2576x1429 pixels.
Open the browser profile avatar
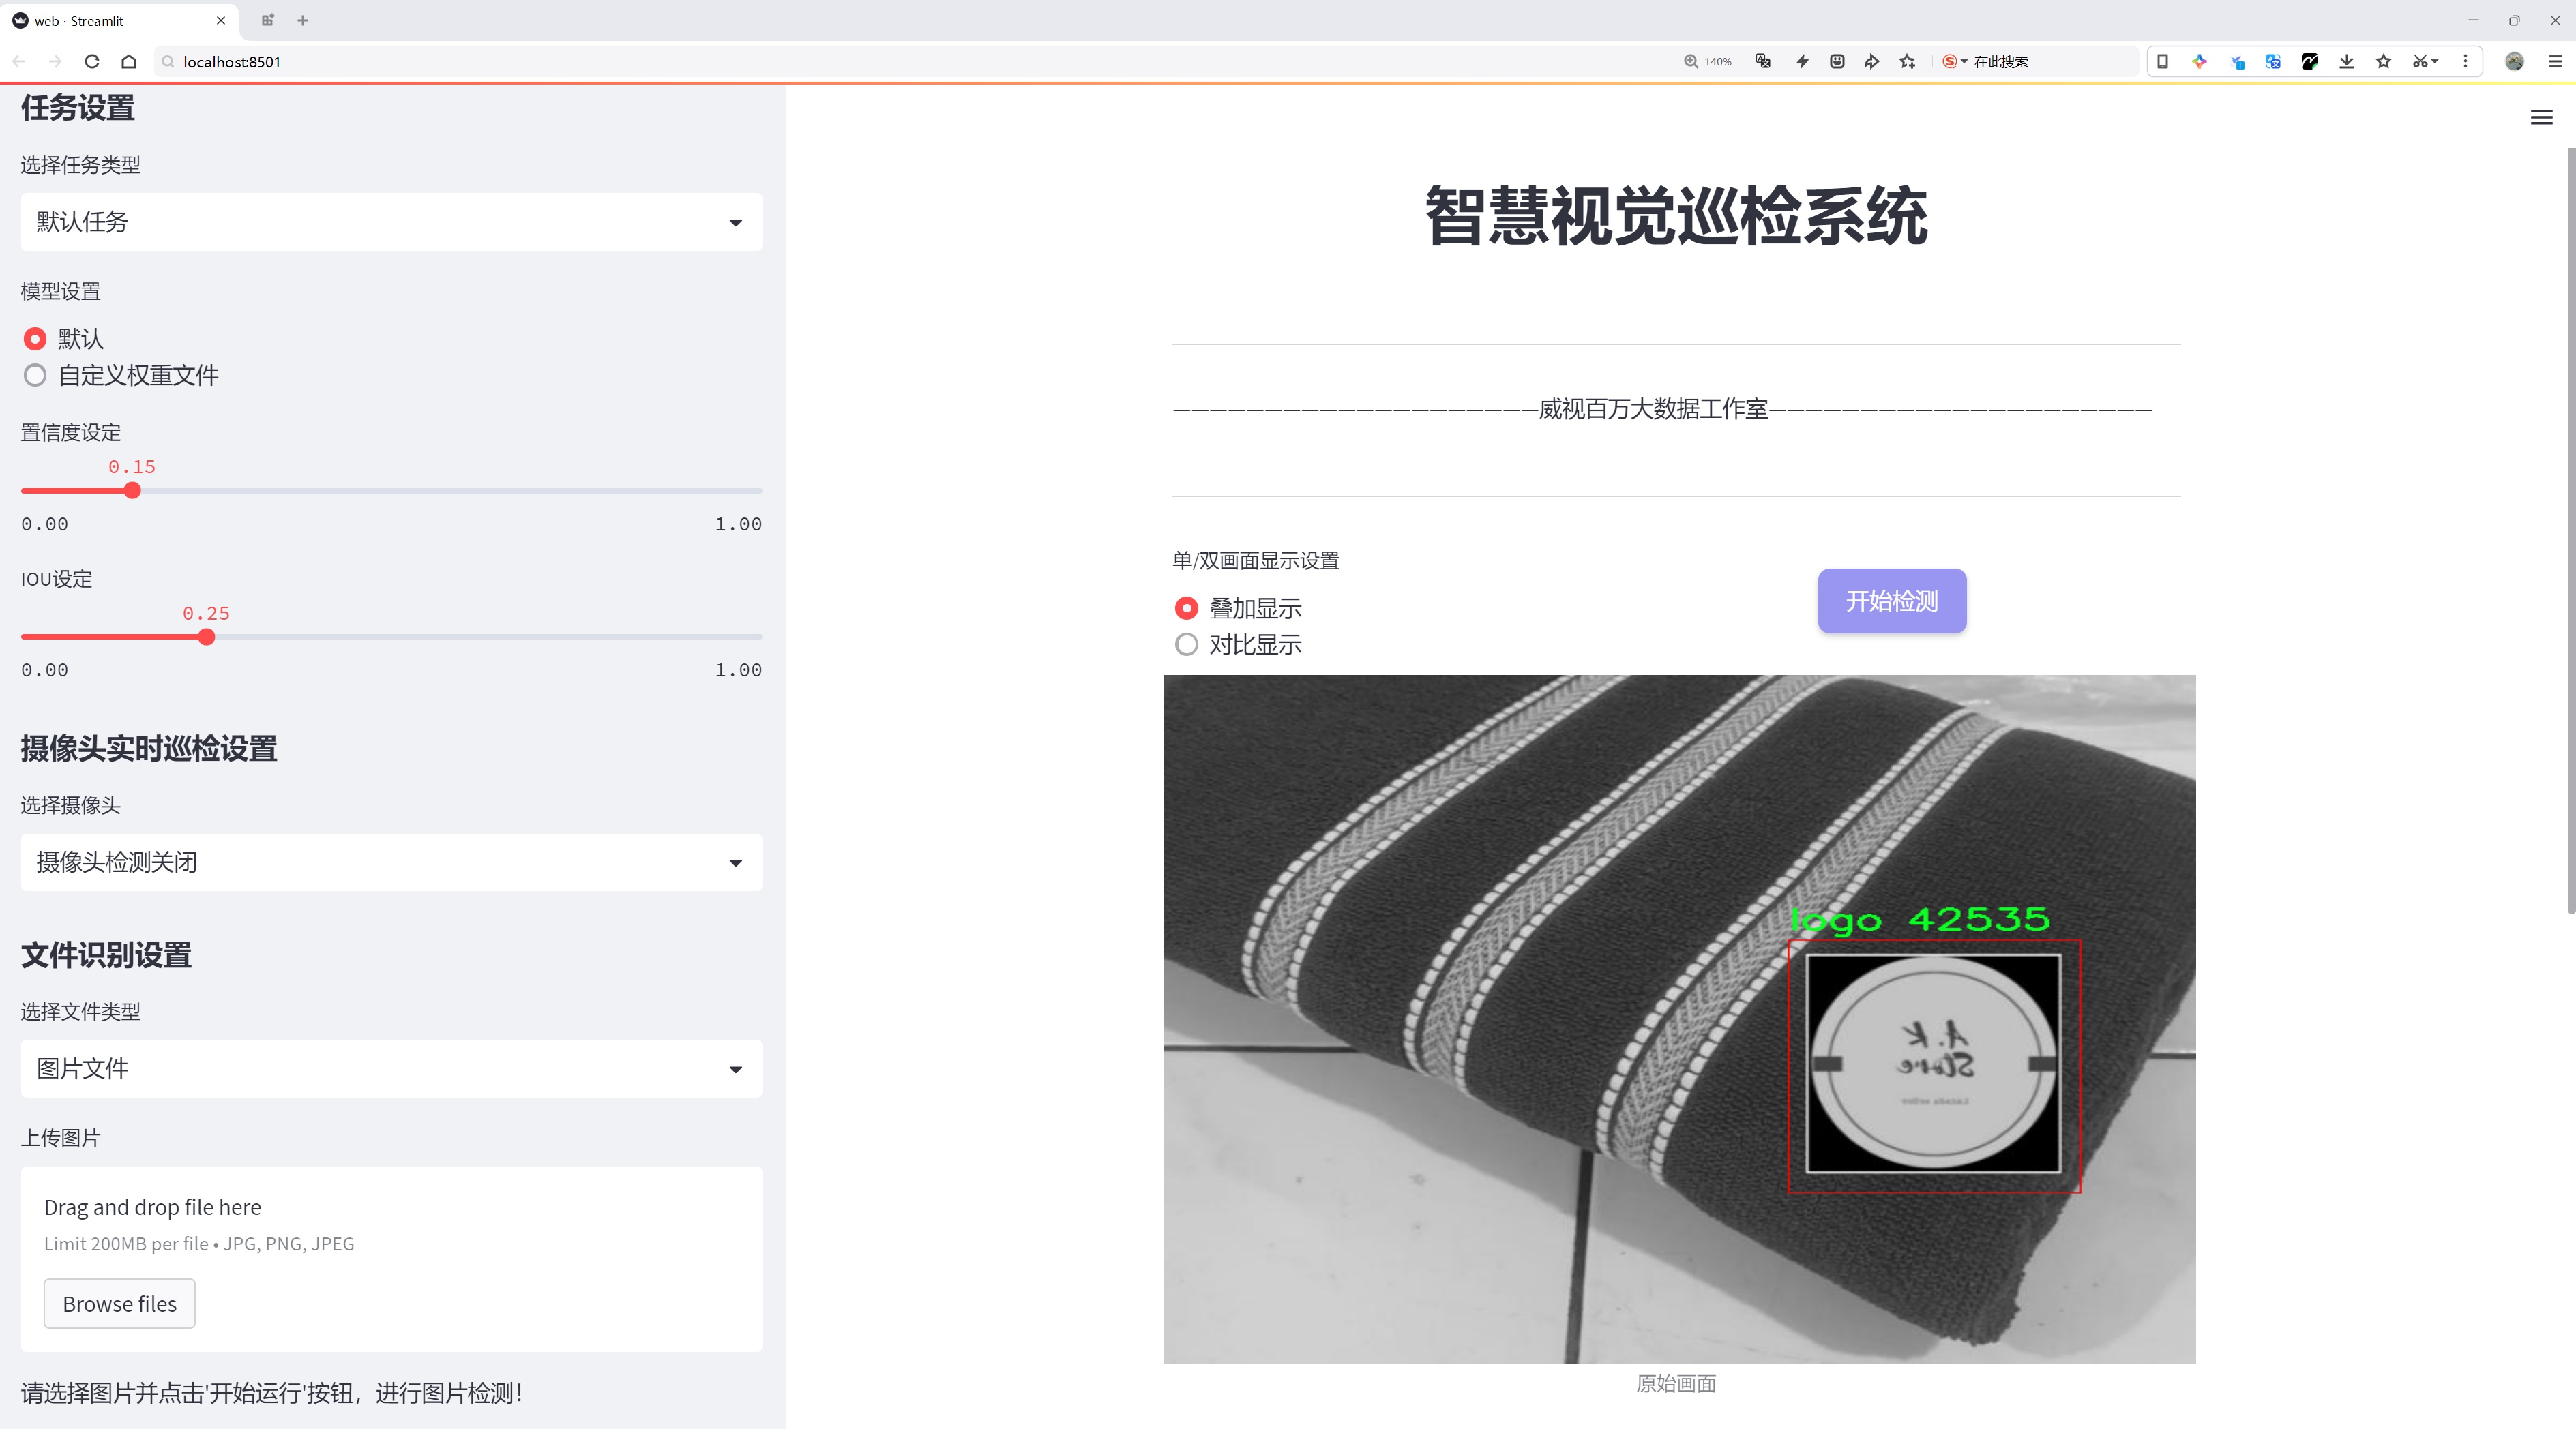click(2513, 61)
